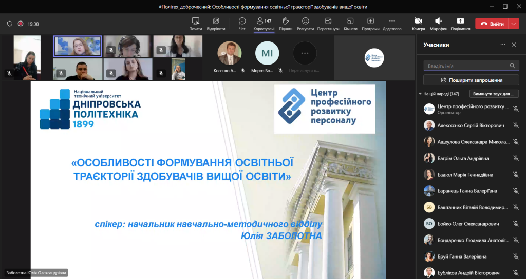Click Баштанник БВ initials avatar
The height and width of the screenshot is (279, 526).
pos(429,207)
